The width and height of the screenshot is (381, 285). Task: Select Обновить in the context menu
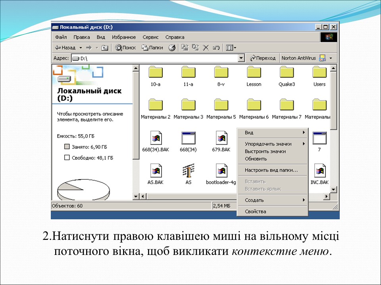(x=256, y=159)
